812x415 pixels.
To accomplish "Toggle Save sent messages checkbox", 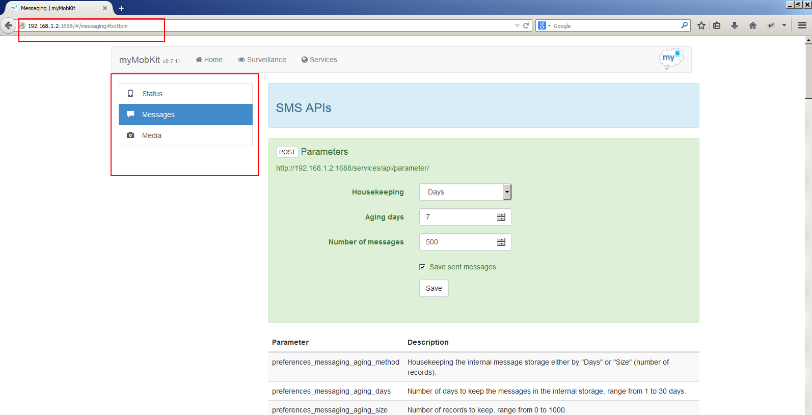I will (x=422, y=267).
